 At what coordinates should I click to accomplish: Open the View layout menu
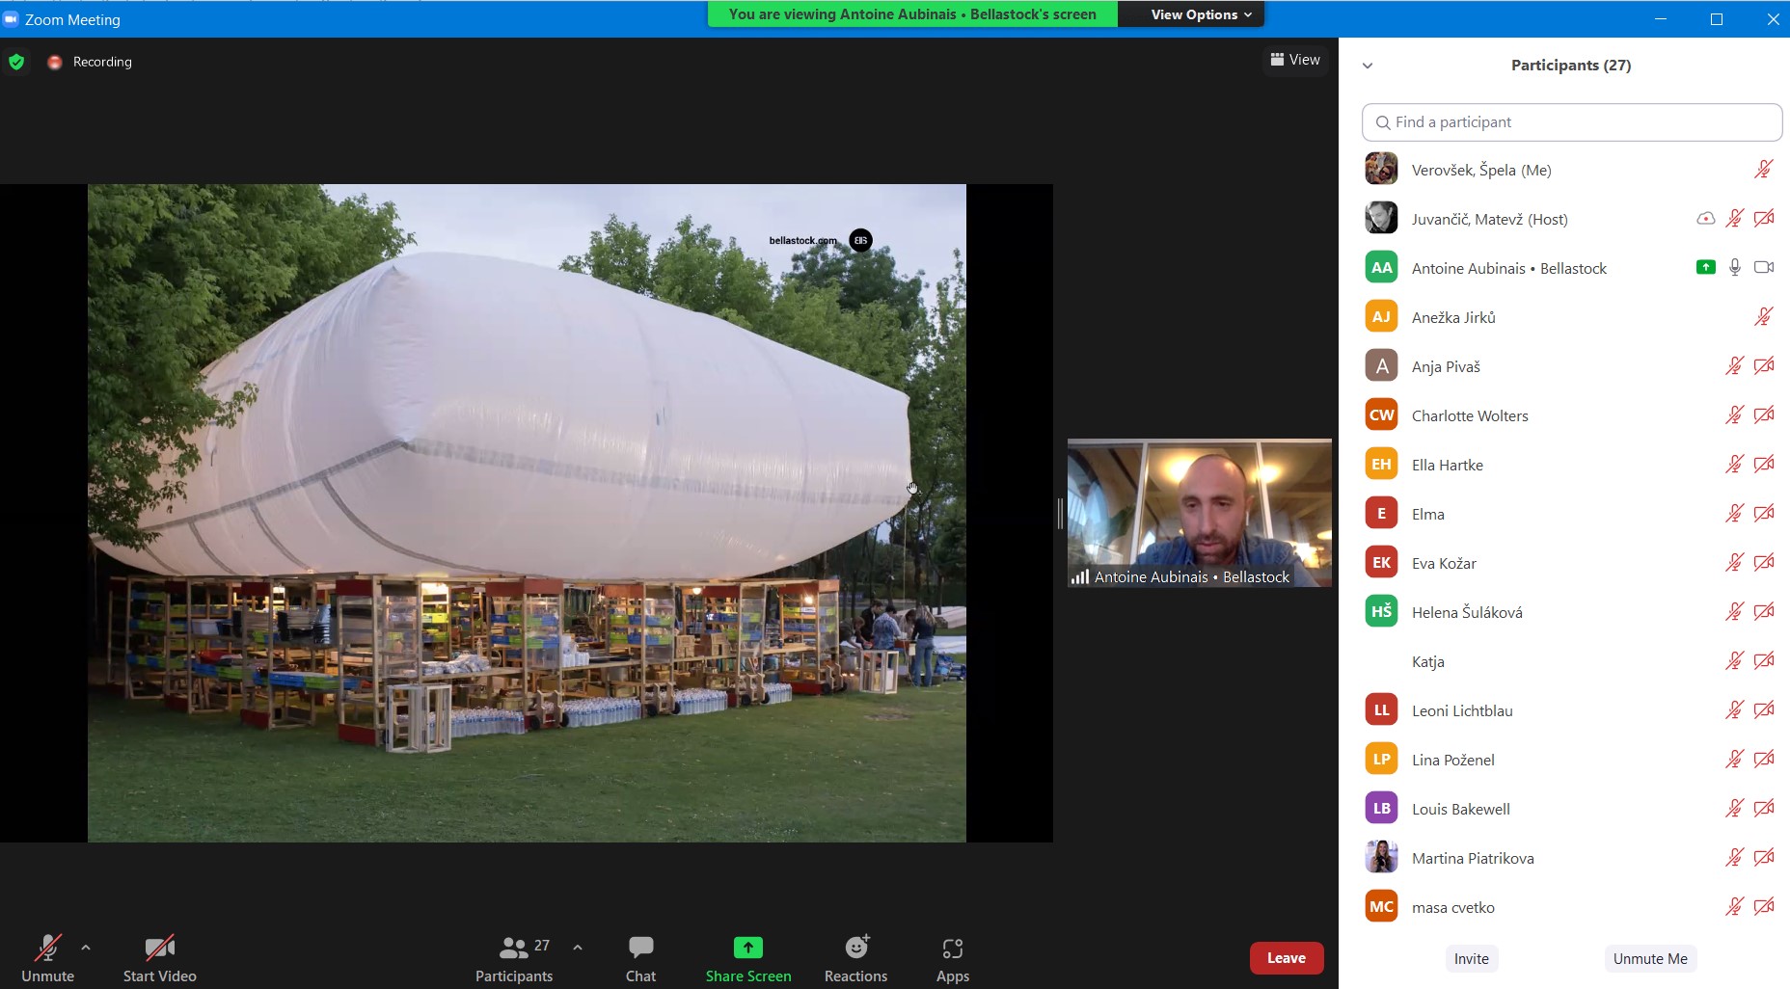(x=1295, y=60)
